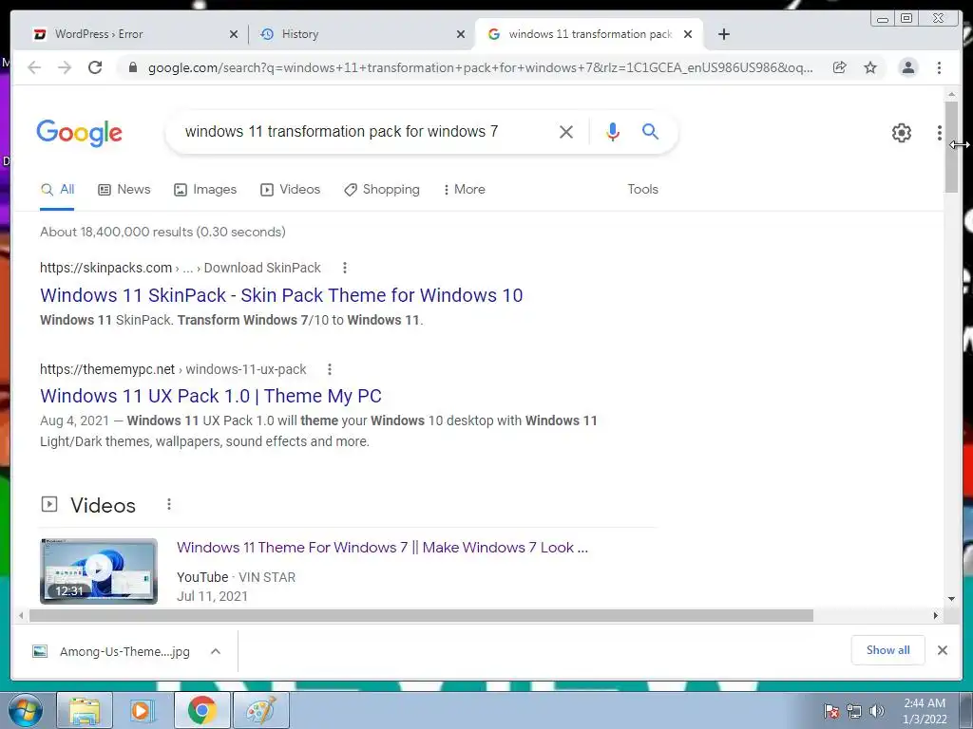Click the horizontal scrollbar left arrow
Screen dimensions: 973x729
coord(21,615)
